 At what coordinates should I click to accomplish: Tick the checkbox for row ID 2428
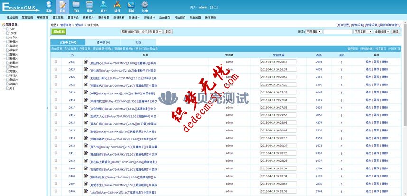pos(56,69)
